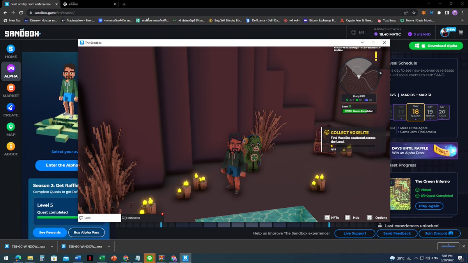Click the sandbox.game address bar
This screenshot has width=468, height=263.
214,12
